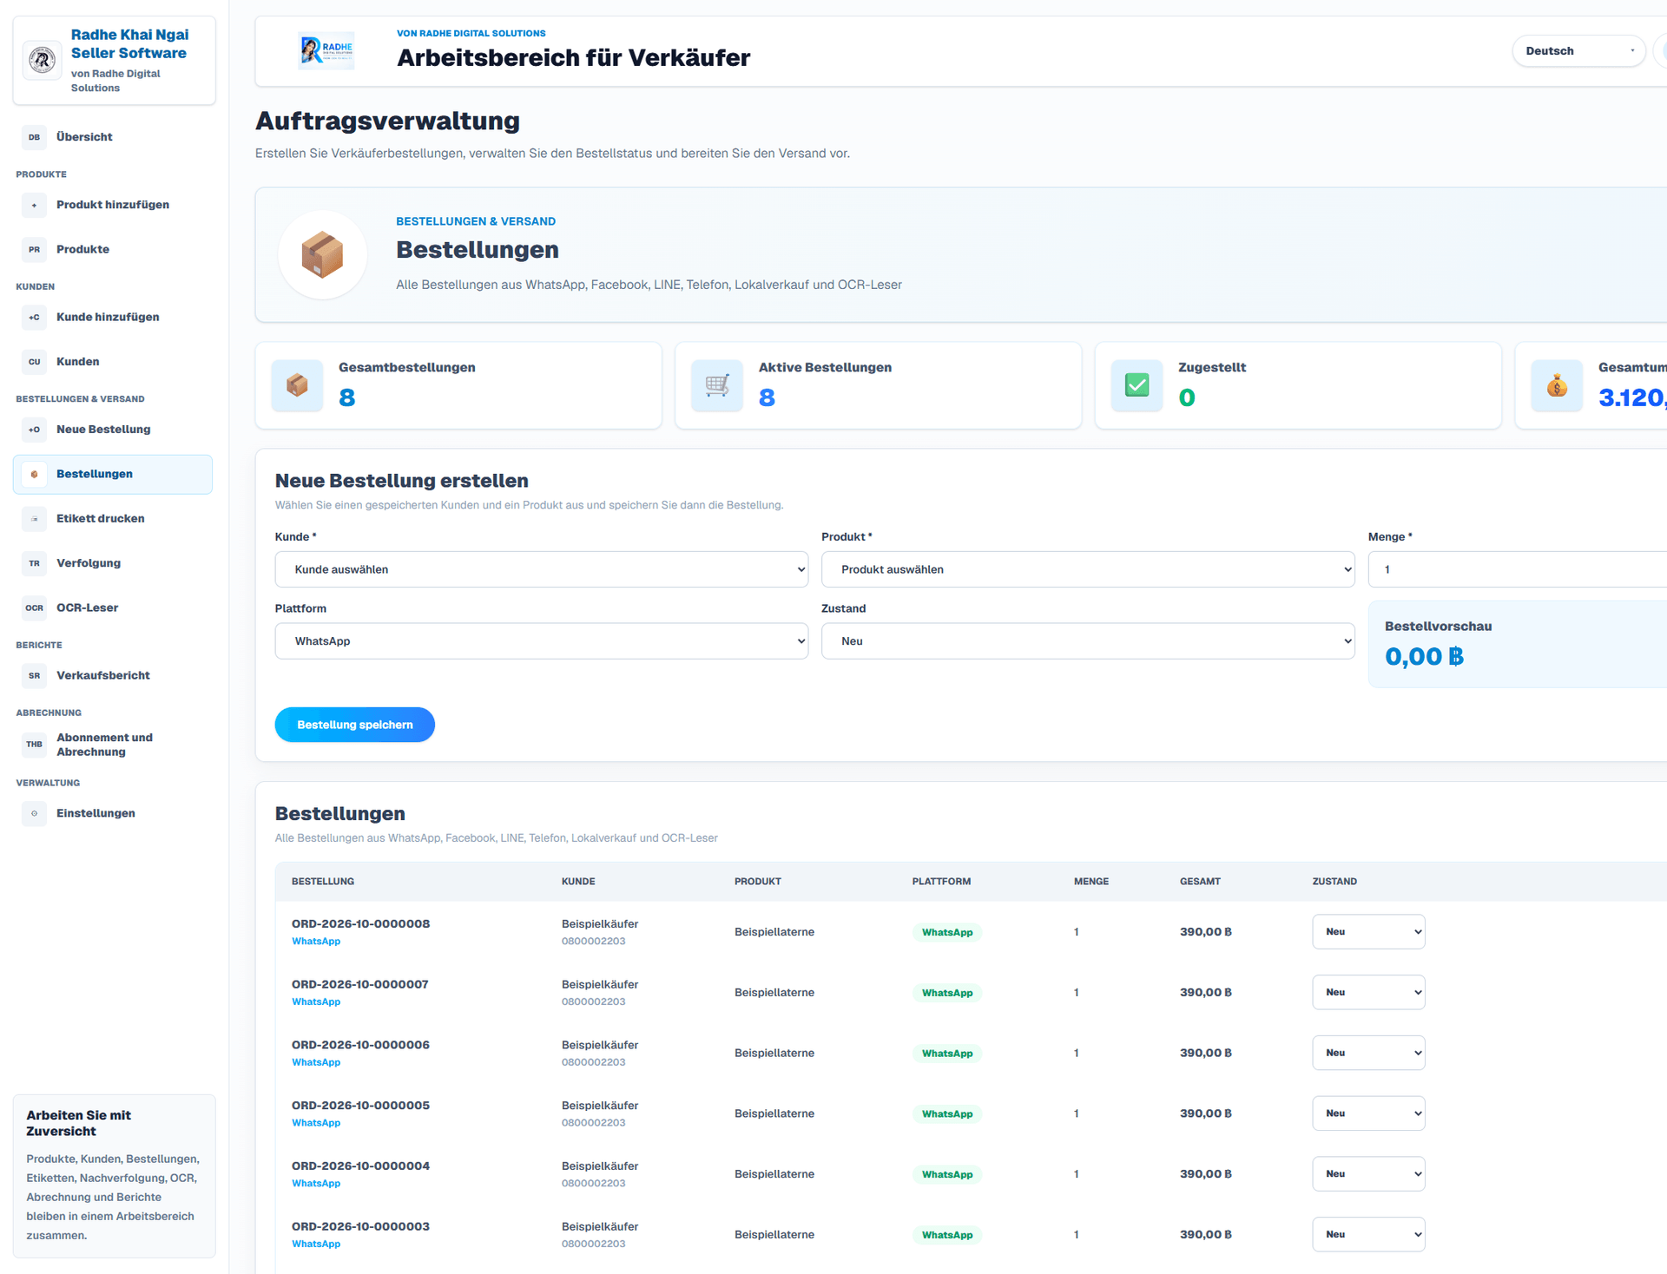1667x1274 pixels.
Task: Open the Produkt auswählen dropdown
Action: click(1088, 569)
